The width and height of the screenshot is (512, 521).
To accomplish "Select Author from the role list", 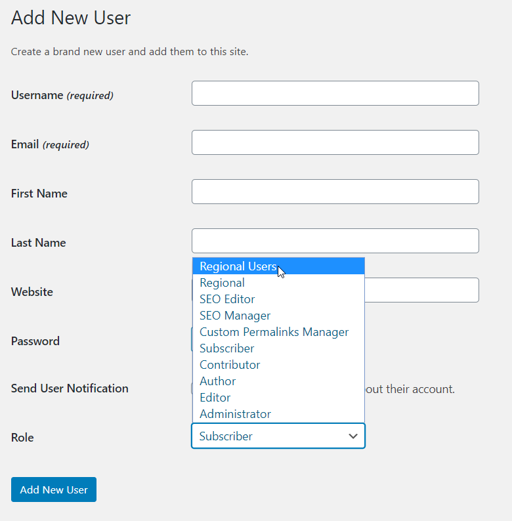I will [x=278, y=381].
